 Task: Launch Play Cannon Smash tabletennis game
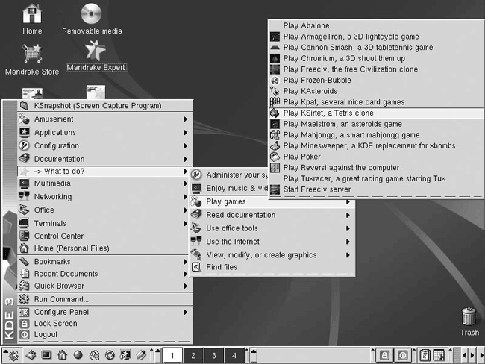click(376, 47)
